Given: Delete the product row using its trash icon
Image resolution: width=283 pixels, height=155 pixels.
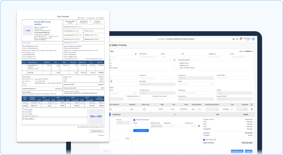Looking at the screenshot, I should [251, 109].
